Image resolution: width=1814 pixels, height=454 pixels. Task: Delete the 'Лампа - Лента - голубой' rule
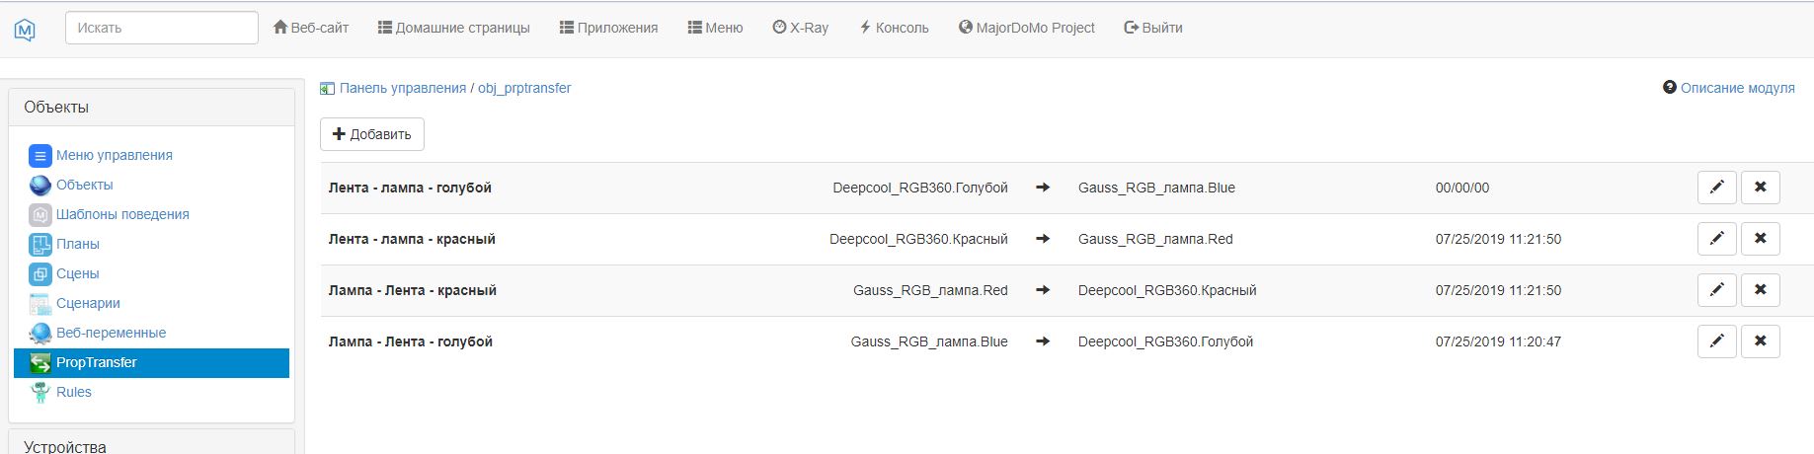pyautogui.click(x=1760, y=341)
